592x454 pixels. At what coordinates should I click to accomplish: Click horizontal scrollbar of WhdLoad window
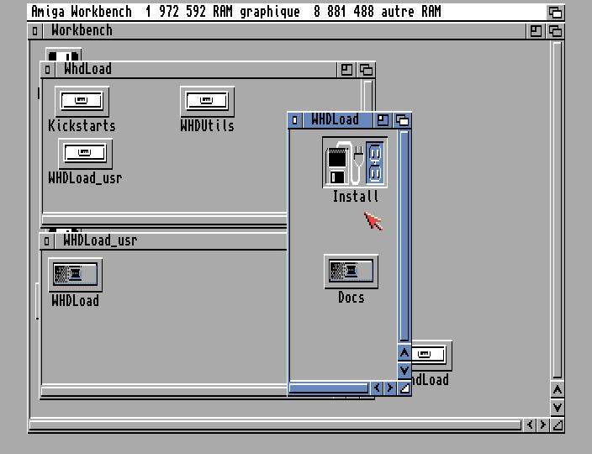165,219
